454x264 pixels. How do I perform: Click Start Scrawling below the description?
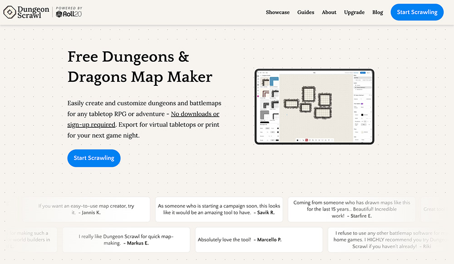click(x=94, y=158)
